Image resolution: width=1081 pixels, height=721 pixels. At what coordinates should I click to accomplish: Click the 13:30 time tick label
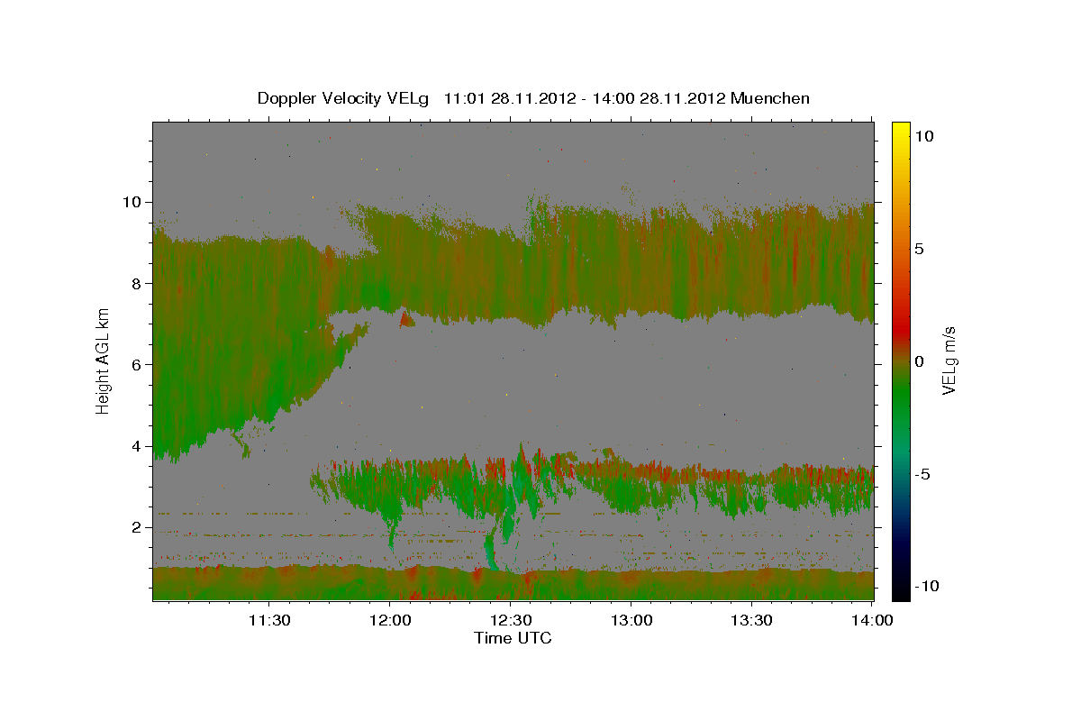[751, 620]
